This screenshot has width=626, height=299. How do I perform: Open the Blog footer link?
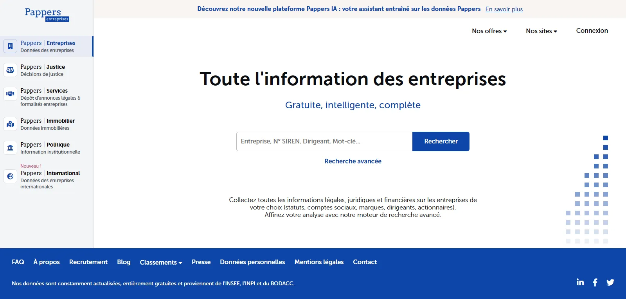click(124, 262)
